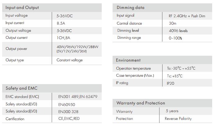Select the 1CH,8A output current value

(x=64, y=38)
